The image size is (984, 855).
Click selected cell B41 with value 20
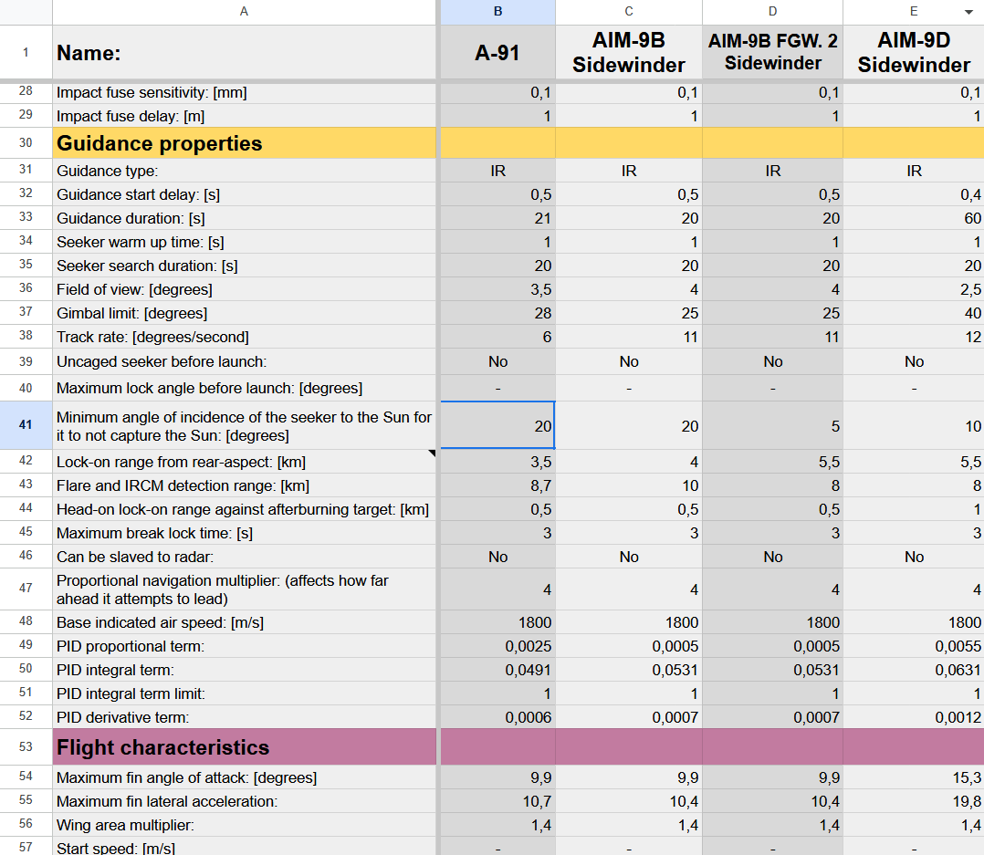[497, 426]
